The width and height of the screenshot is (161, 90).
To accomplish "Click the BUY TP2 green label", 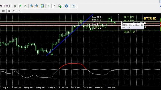I will pos(129,17).
